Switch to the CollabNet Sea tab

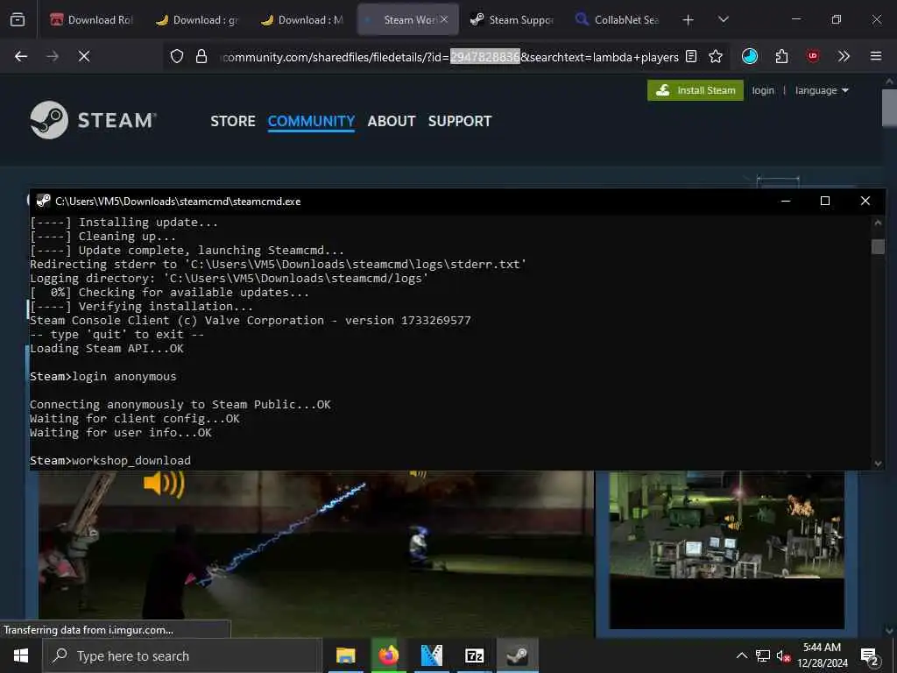click(618, 20)
